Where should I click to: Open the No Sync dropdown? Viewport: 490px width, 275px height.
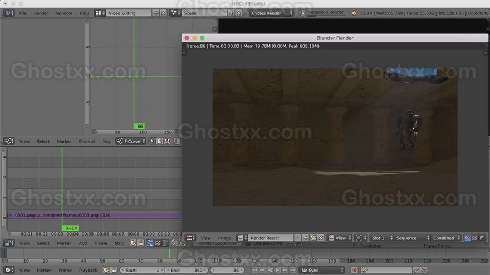pyautogui.click(x=322, y=270)
